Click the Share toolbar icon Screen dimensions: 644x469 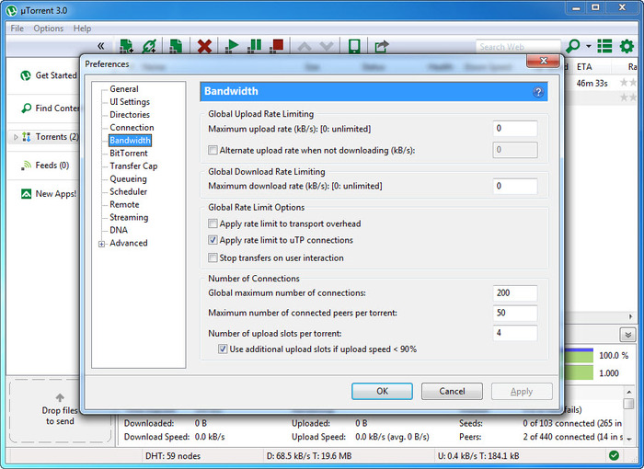(382, 46)
